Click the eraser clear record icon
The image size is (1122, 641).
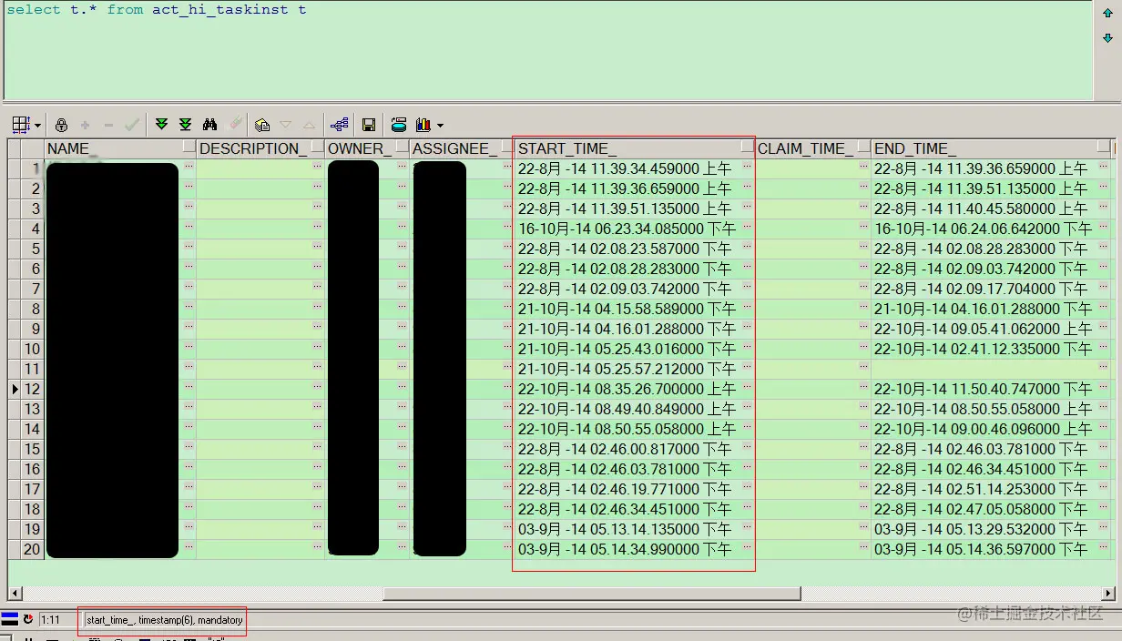click(x=235, y=124)
